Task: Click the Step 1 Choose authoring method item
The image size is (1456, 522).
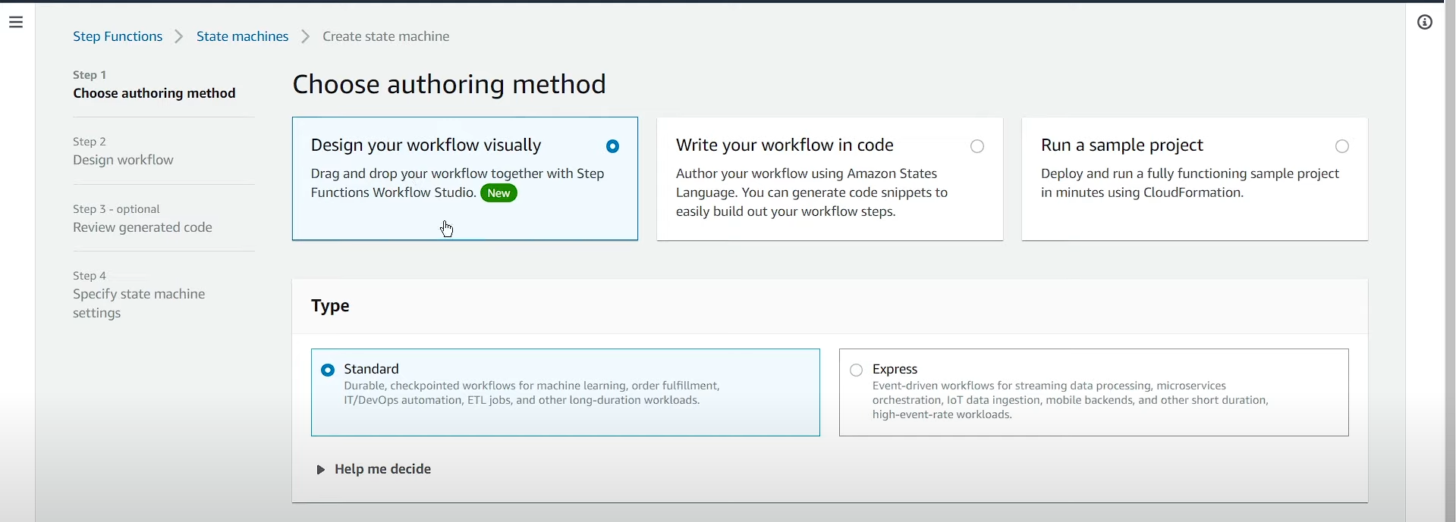Action: click(154, 85)
